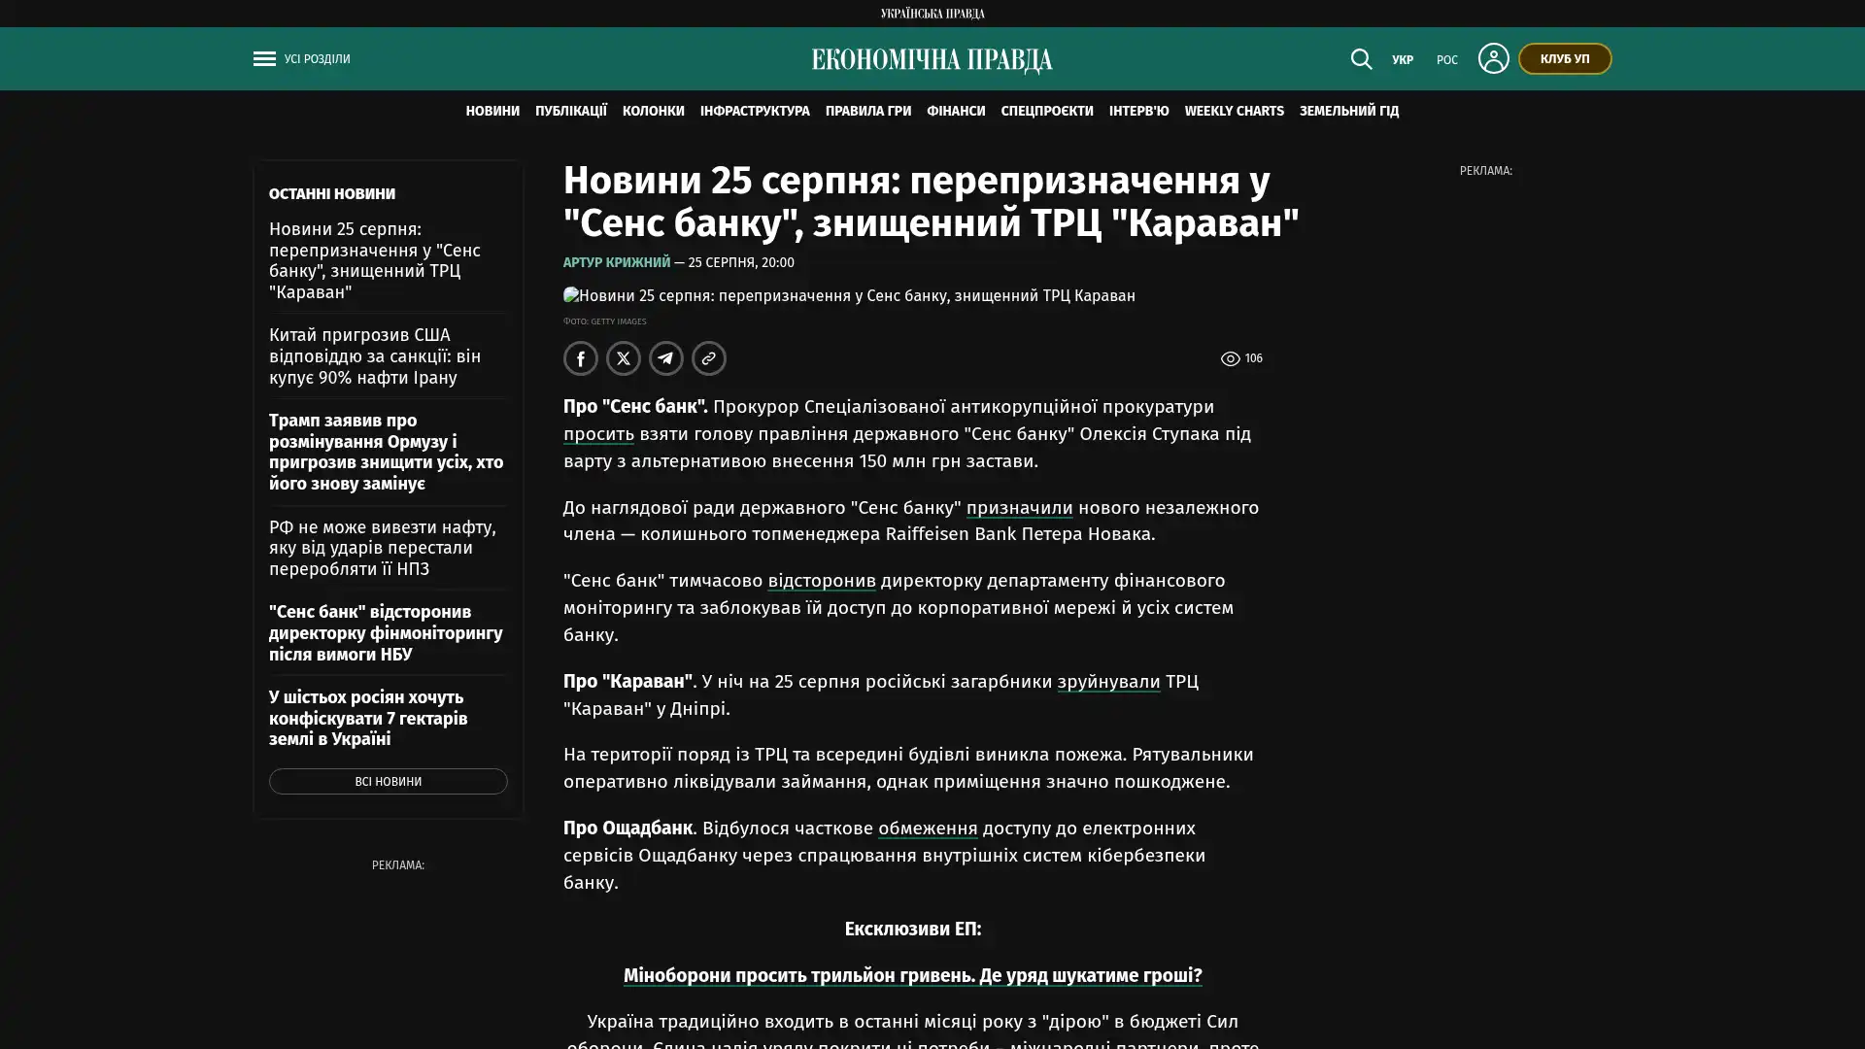Screen dimensions: 1865x1049
Task: Click the Ексклюзиви ЕП heading
Action: (913, 930)
